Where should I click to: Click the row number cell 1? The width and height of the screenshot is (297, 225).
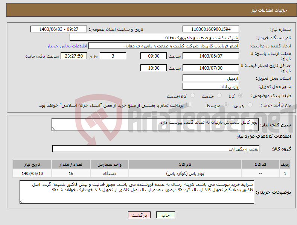(x=285, y=173)
